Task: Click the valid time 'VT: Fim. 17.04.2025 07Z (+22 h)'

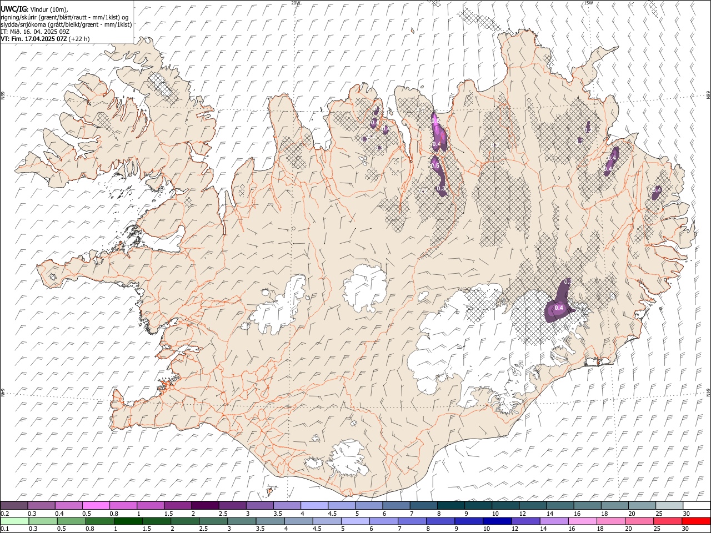Action: point(46,39)
